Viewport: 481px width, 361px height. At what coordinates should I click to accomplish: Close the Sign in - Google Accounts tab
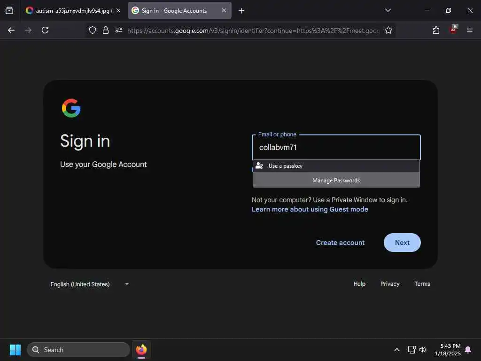224,10
